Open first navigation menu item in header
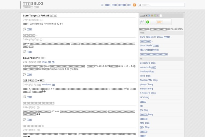 click(102, 5)
